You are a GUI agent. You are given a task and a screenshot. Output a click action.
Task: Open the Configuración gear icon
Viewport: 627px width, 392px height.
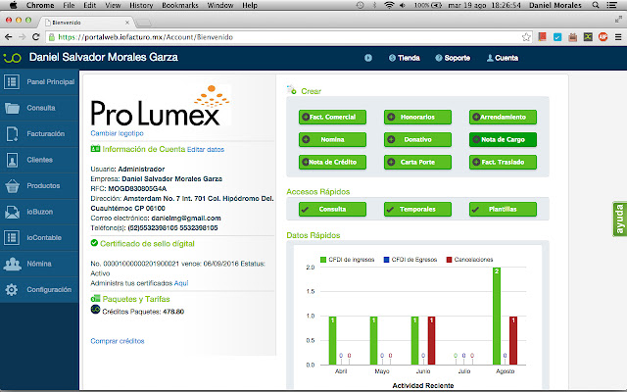[x=12, y=290]
